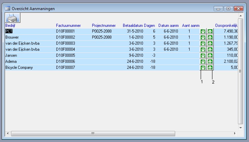
Task: Click the horizontal scrollbar left arrow
Action: (8, 133)
